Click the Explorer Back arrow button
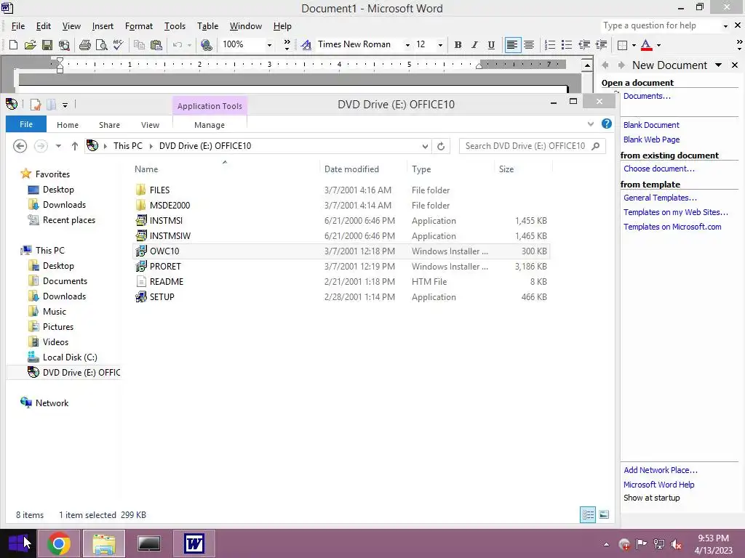The height and width of the screenshot is (558, 745). click(20, 146)
